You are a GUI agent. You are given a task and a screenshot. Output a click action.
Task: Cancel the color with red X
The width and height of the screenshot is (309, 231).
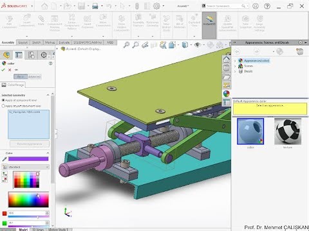(10, 70)
